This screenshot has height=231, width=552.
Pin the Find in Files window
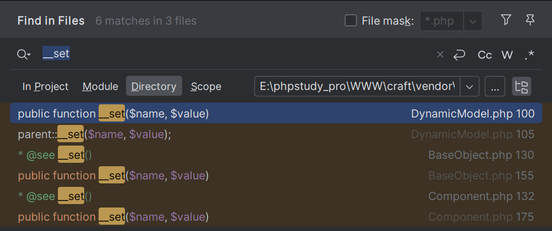point(530,21)
